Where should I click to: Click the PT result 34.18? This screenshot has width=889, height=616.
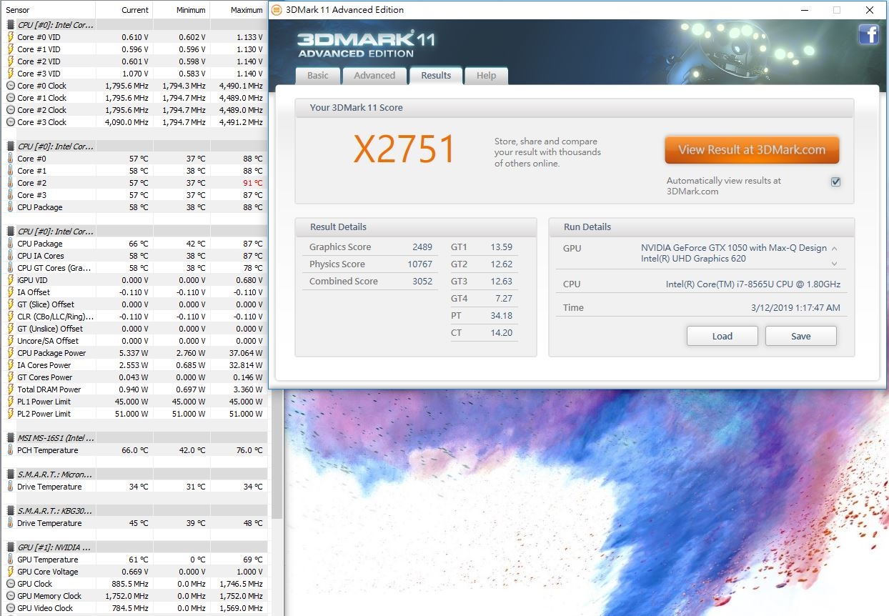501,316
